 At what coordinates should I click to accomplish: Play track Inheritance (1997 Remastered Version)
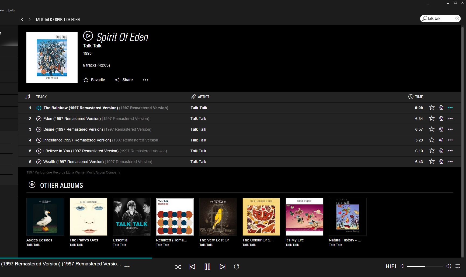pyautogui.click(x=39, y=140)
